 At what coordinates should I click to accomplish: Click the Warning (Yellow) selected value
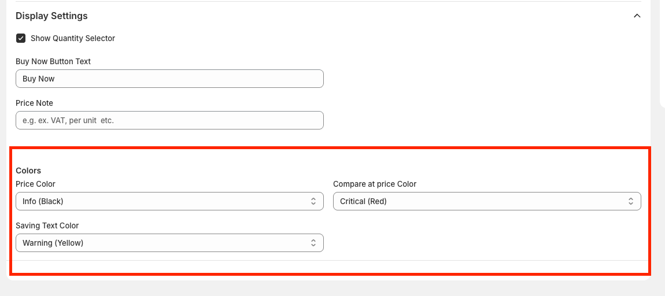53,243
